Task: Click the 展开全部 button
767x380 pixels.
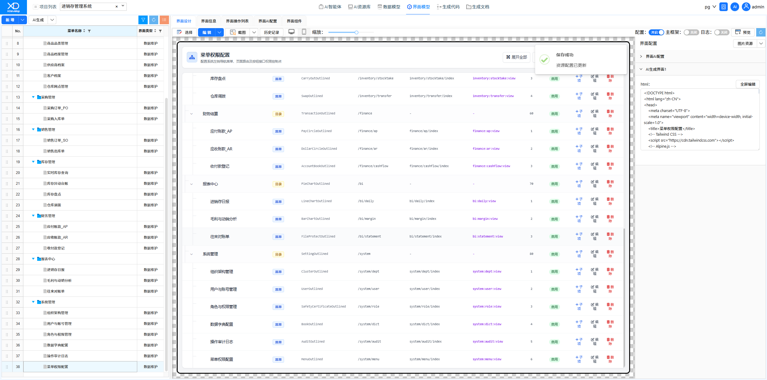Action: tap(517, 57)
